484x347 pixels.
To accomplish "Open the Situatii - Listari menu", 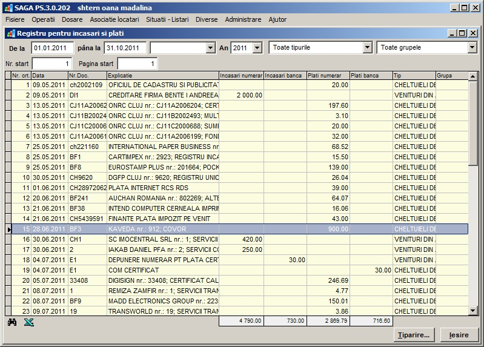I will [x=167, y=19].
